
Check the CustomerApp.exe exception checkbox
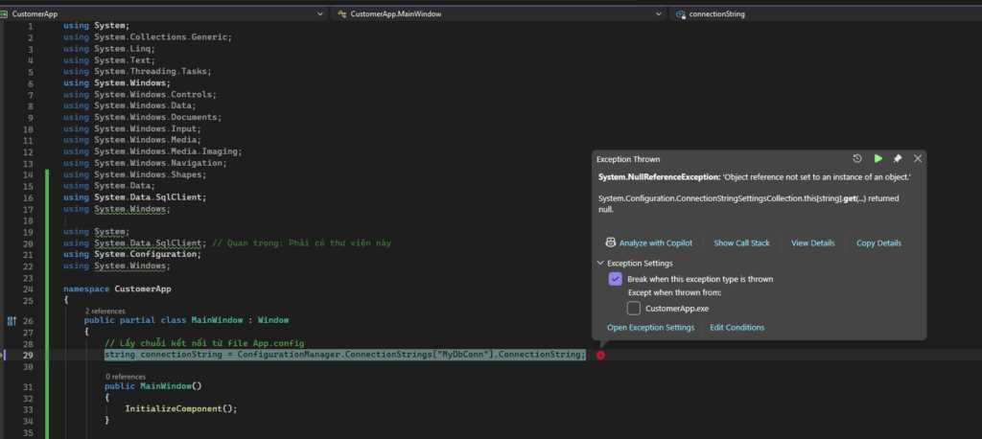coord(633,308)
